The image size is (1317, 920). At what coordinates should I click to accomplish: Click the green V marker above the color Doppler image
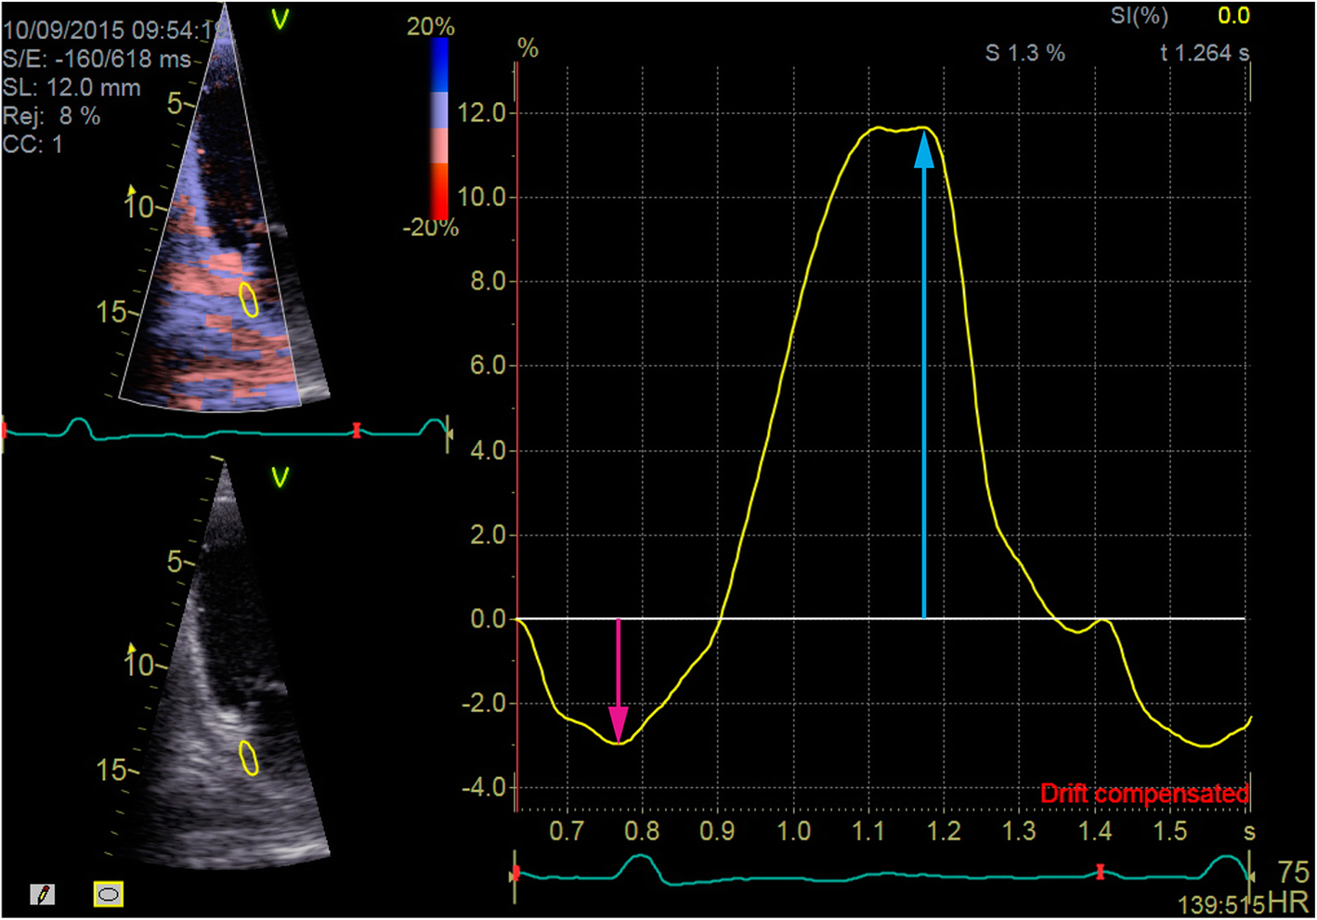click(279, 16)
